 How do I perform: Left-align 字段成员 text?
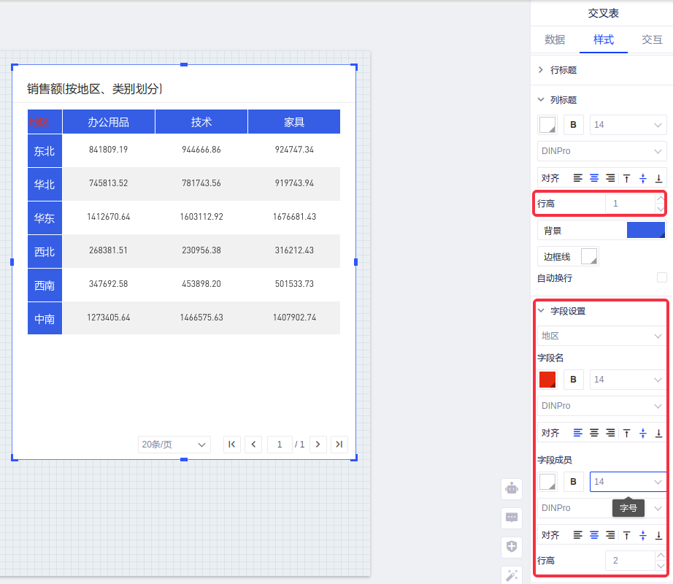[578, 535]
